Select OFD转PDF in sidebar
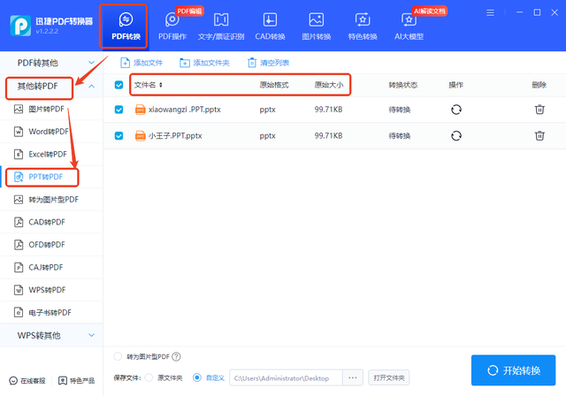 [51, 245]
